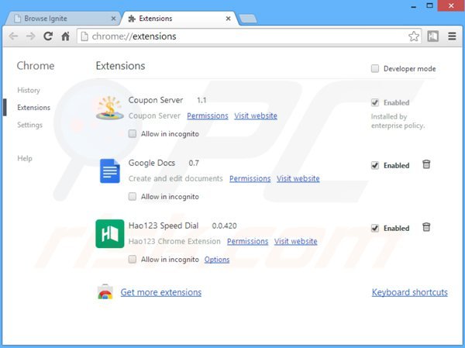Close the Browse Ignite tab
The width and height of the screenshot is (465, 348).
[113, 19]
